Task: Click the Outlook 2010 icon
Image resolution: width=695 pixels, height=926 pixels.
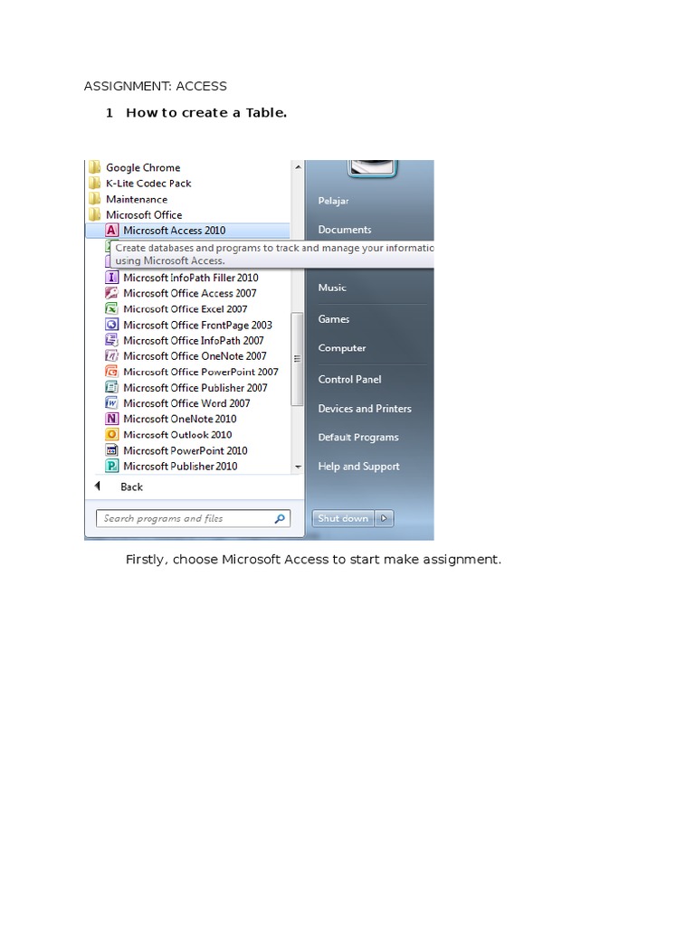Action: pos(111,435)
